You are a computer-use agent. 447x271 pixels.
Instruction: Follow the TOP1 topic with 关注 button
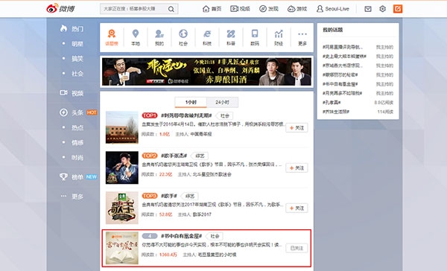(297, 128)
